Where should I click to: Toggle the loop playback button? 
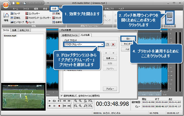tap(54, 101)
